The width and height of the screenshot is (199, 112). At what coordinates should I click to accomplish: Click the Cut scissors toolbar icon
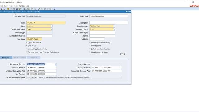24,9
